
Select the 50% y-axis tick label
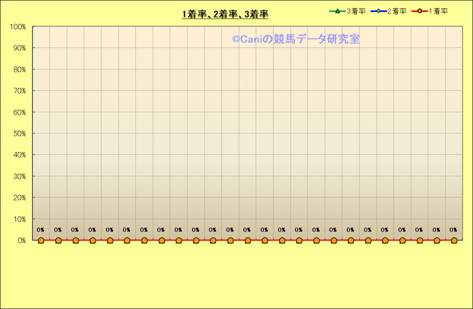tap(19, 134)
